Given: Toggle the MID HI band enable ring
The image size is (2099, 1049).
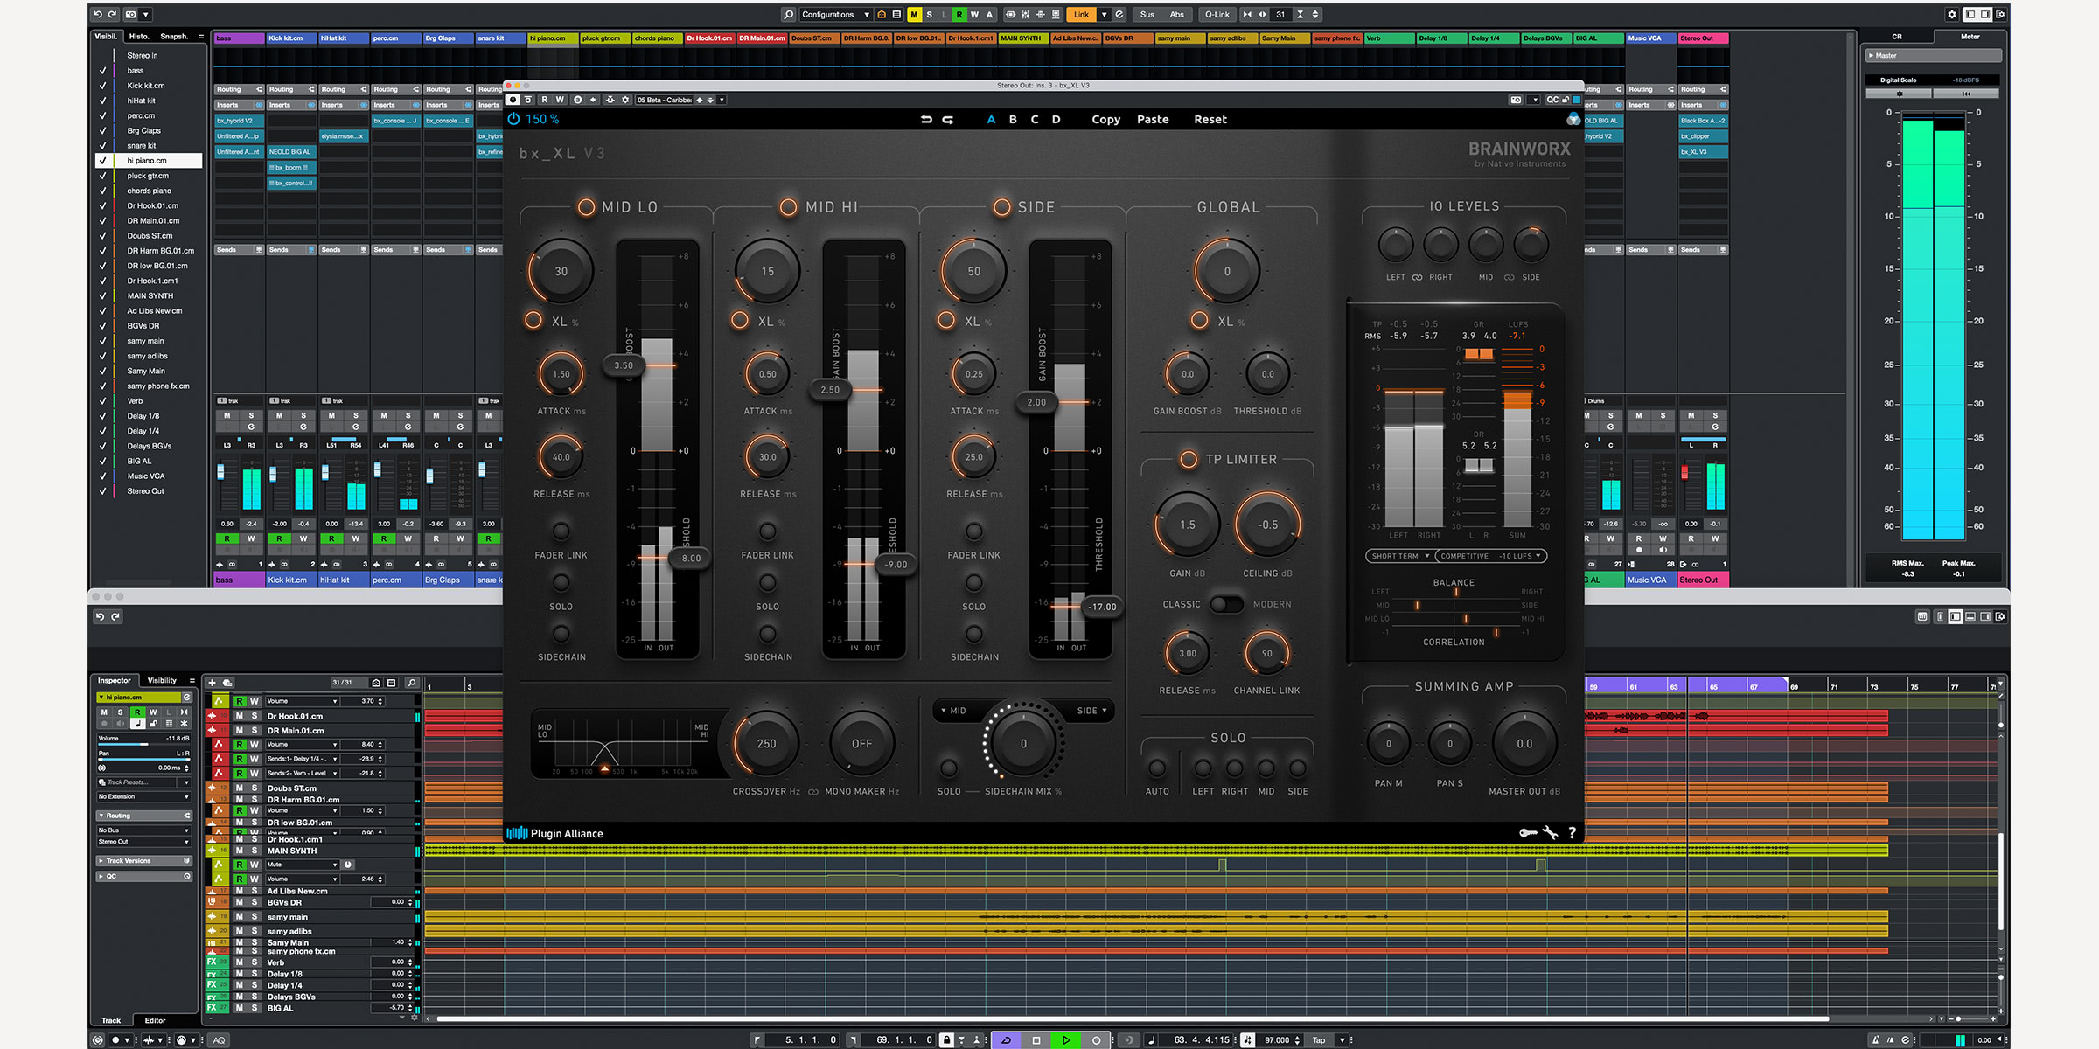Looking at the screenshot, I should [789, 207].
